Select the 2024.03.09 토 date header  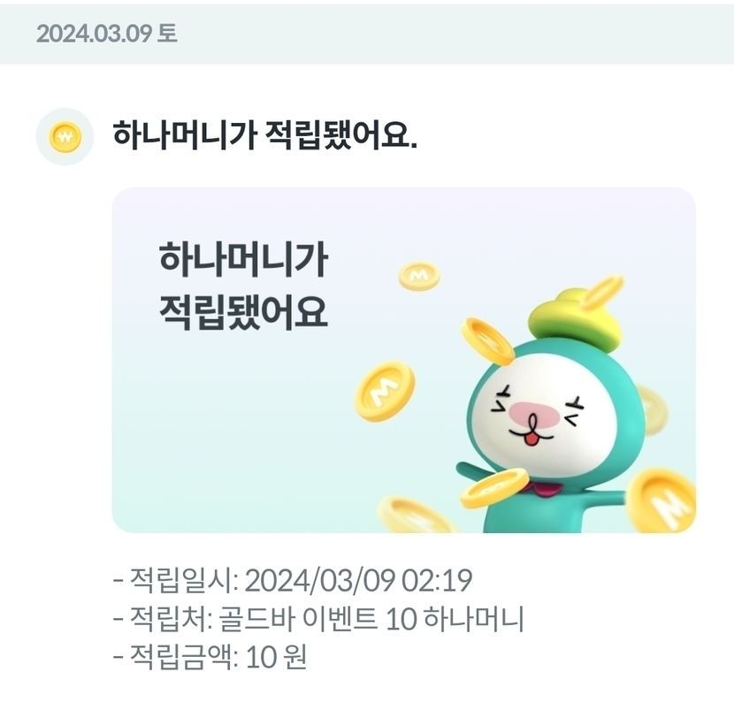107,34
